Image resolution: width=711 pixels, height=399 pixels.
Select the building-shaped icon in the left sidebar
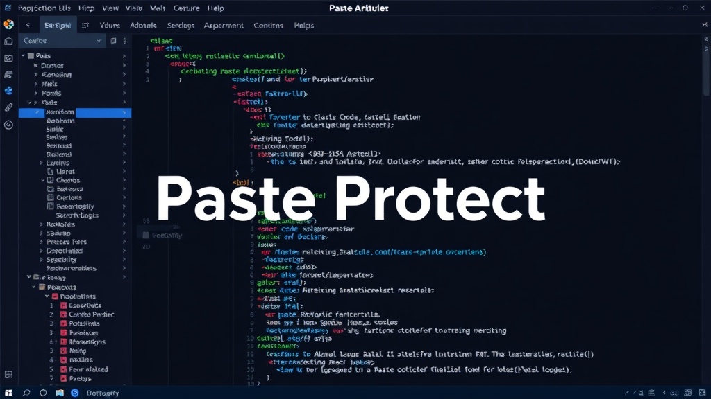[8, 42]
